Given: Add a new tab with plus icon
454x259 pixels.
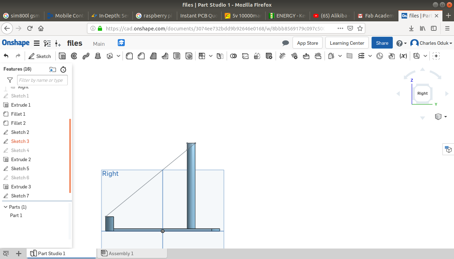Looking at the screenshot, I should [19, 253].
